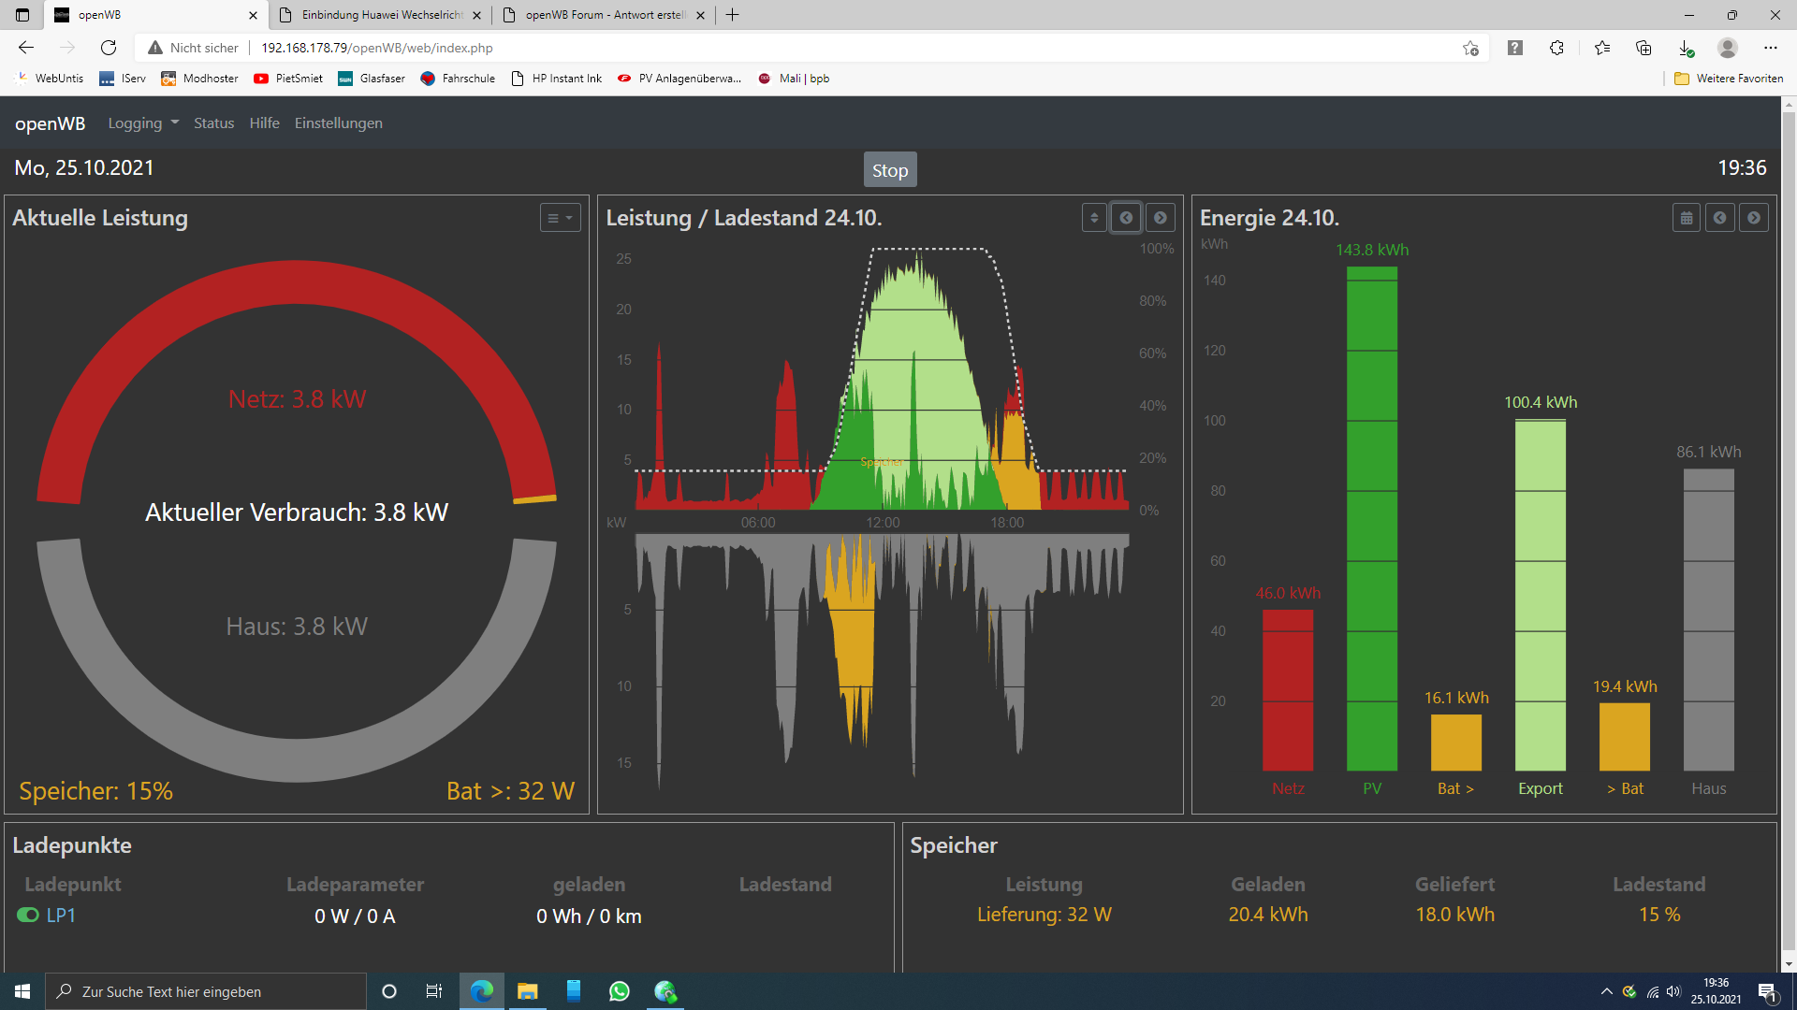
Task: Open browser extensions puzzle icon
Action: pyautogui.click(x=1556, y=48)
